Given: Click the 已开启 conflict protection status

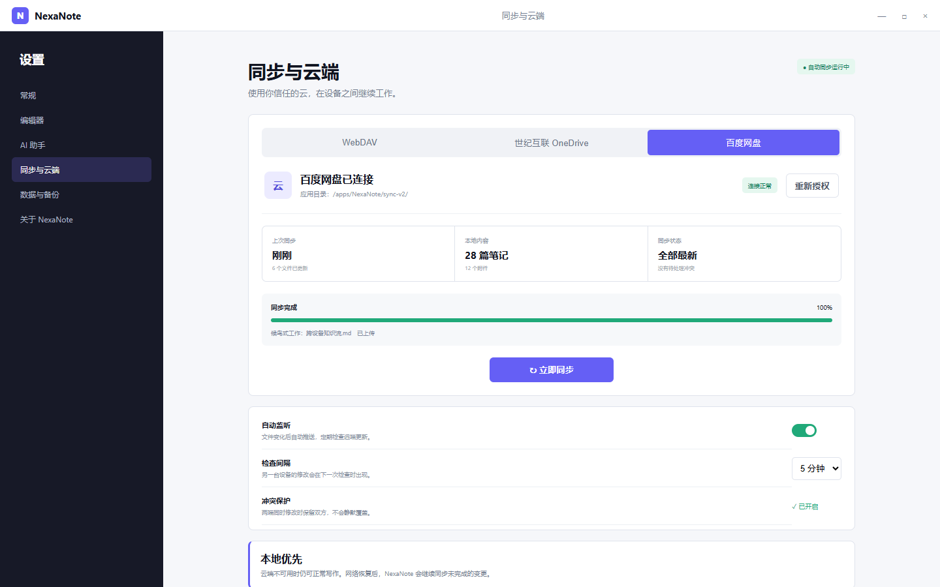Looking at the screenshot, I should pyautogui.click(x=805, y=506).
